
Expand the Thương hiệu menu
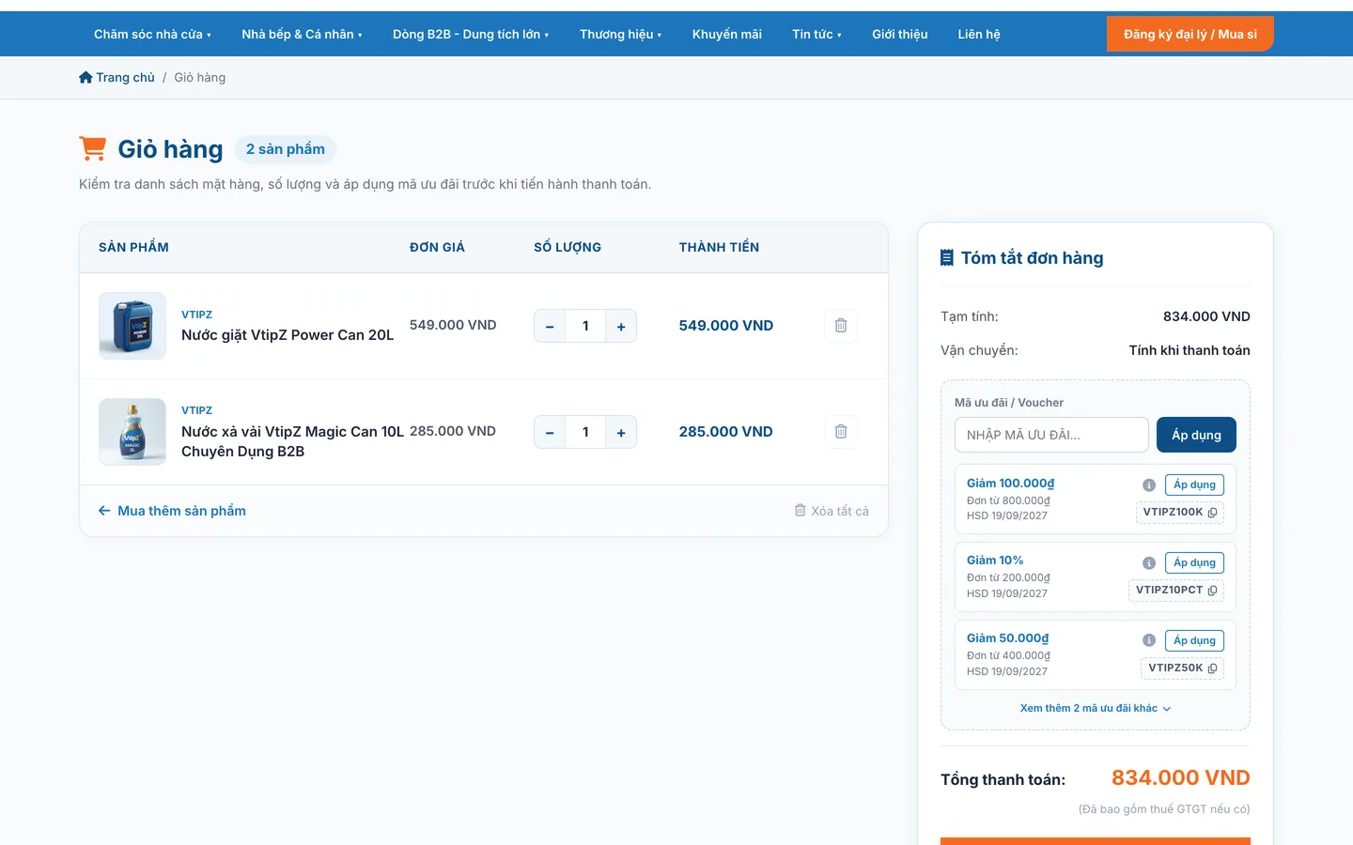pyautogui.click(x=620, y=34)
